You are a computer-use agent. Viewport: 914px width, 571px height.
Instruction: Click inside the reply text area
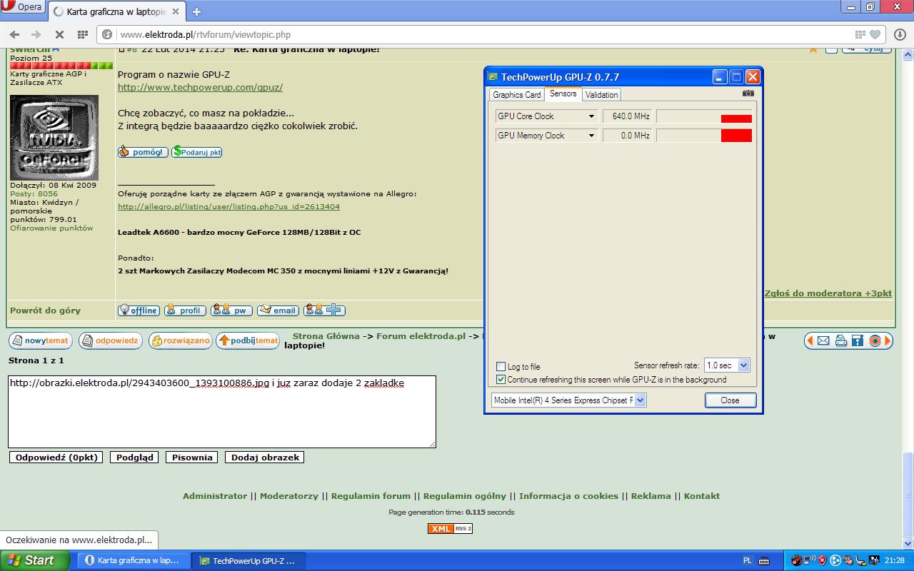(x=222, y=412)
